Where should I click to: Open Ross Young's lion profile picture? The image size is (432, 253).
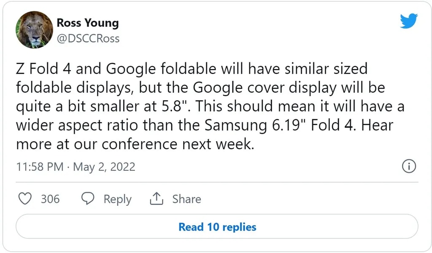(x=35, y=30)
